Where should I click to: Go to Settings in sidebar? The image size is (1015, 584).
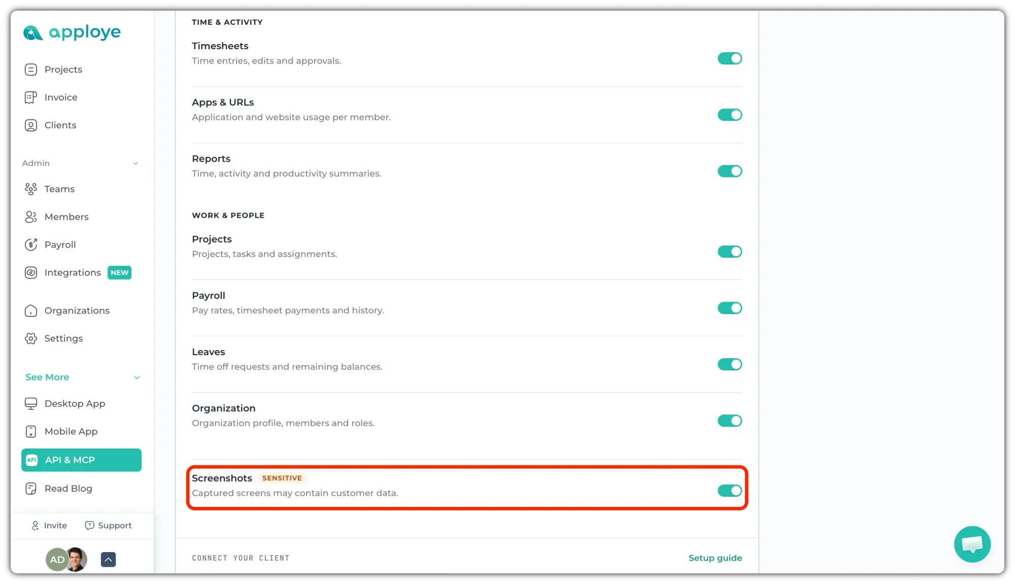pos(63,338)
